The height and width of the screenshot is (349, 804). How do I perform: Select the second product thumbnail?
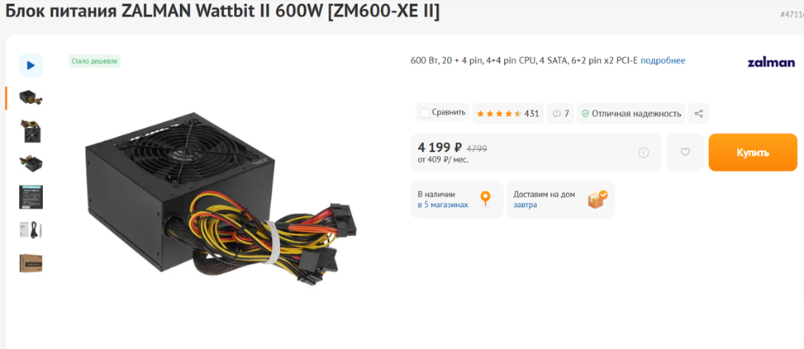[x=31, y=131]
